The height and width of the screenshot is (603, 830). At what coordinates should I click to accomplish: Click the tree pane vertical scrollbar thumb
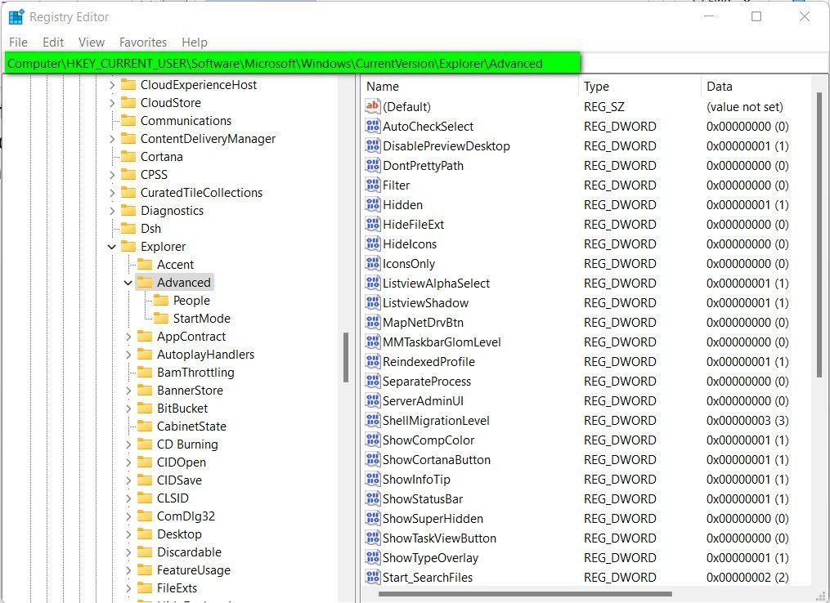pos(346,357)
